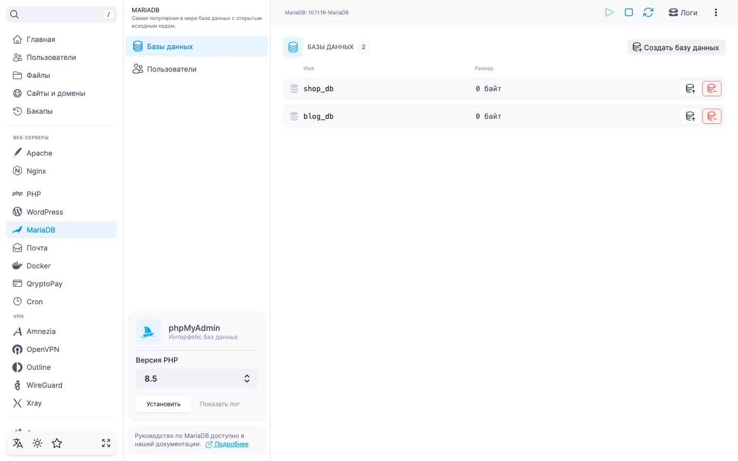Switch to the Базы данных tab
738x461 pixels.
197,46
